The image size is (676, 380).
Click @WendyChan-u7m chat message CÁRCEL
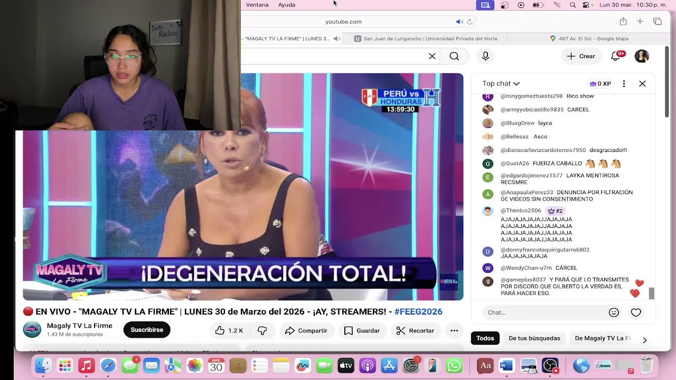click(x=566, y=268)
